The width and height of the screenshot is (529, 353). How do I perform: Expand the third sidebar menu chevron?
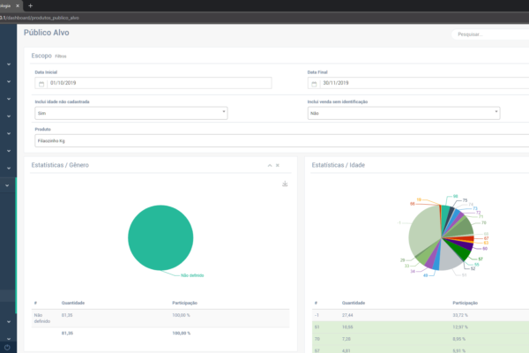point(9,99)
